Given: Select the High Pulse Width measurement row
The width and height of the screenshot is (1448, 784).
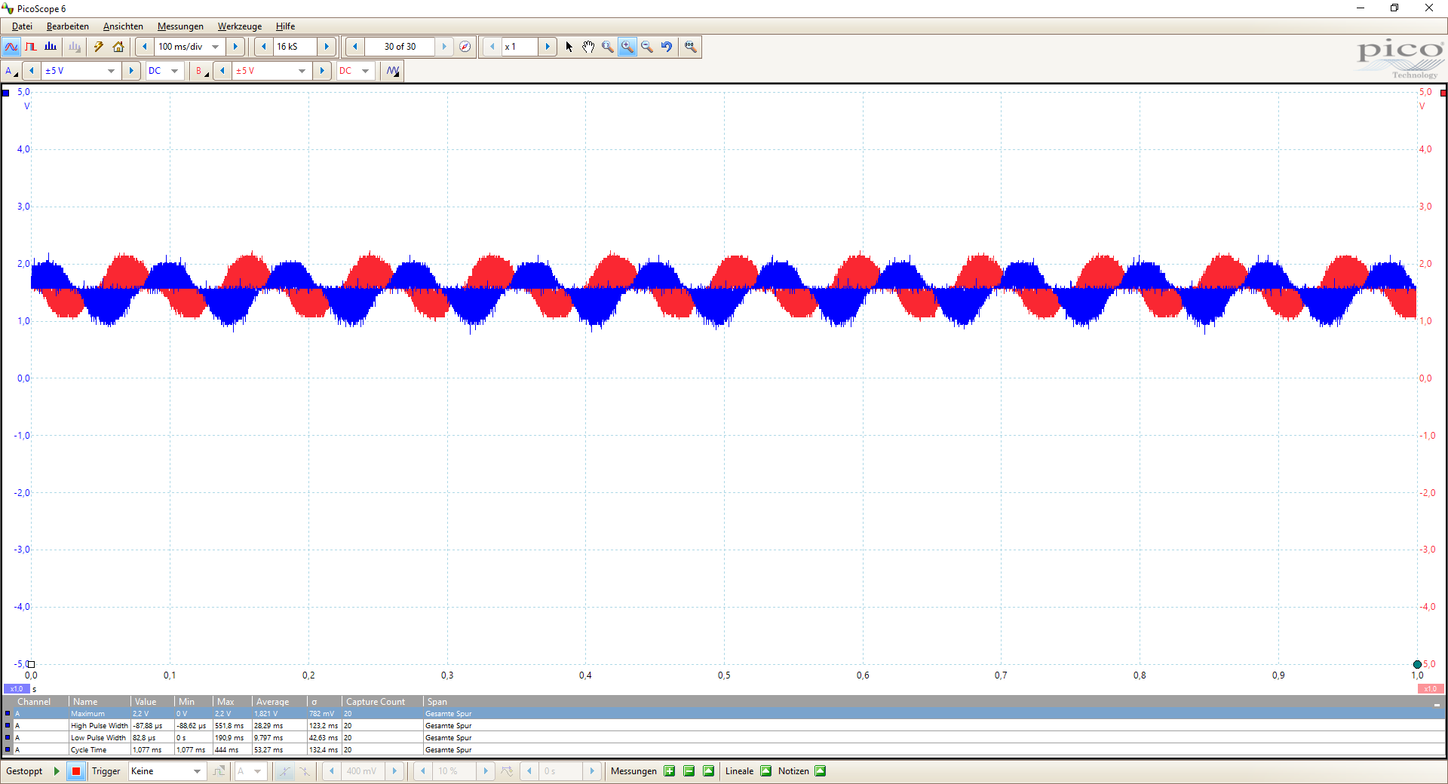Looking at the screenshot, I should pyautogui.click(x=724, y=725).
